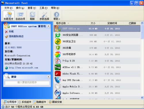The width and height of the screenshot is (144, 109).
Task: Select the Adobe Flash Player icon entry
Action: (x=58, y=74)
